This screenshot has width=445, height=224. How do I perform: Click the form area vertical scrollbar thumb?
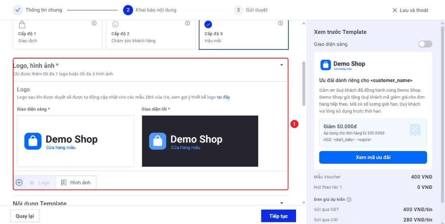304,84
